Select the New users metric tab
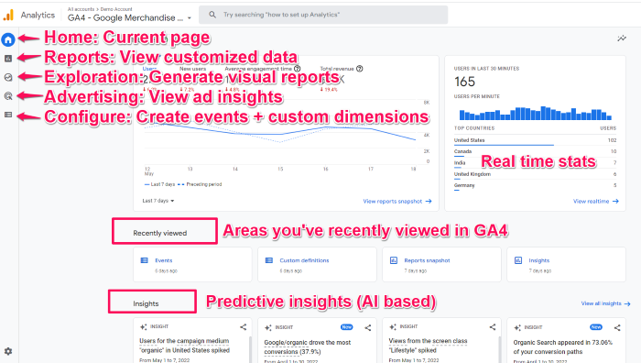This screenshot has width=641, height=363. click(192, 69)
